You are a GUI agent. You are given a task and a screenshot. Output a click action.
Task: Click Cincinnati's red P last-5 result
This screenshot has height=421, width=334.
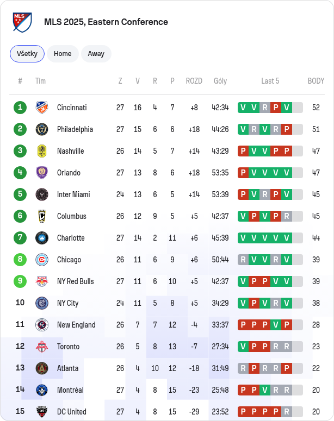[276, 108]
